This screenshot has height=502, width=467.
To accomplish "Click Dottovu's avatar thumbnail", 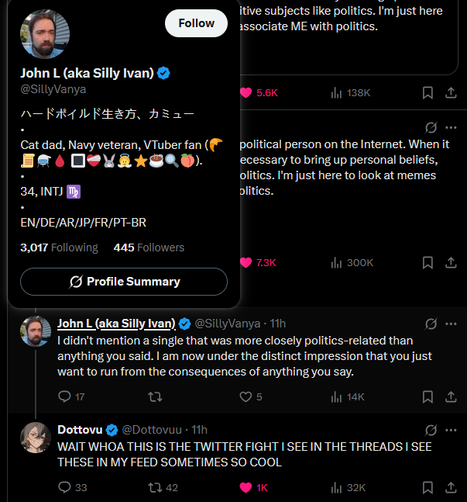I will click(x=36, y=438).
